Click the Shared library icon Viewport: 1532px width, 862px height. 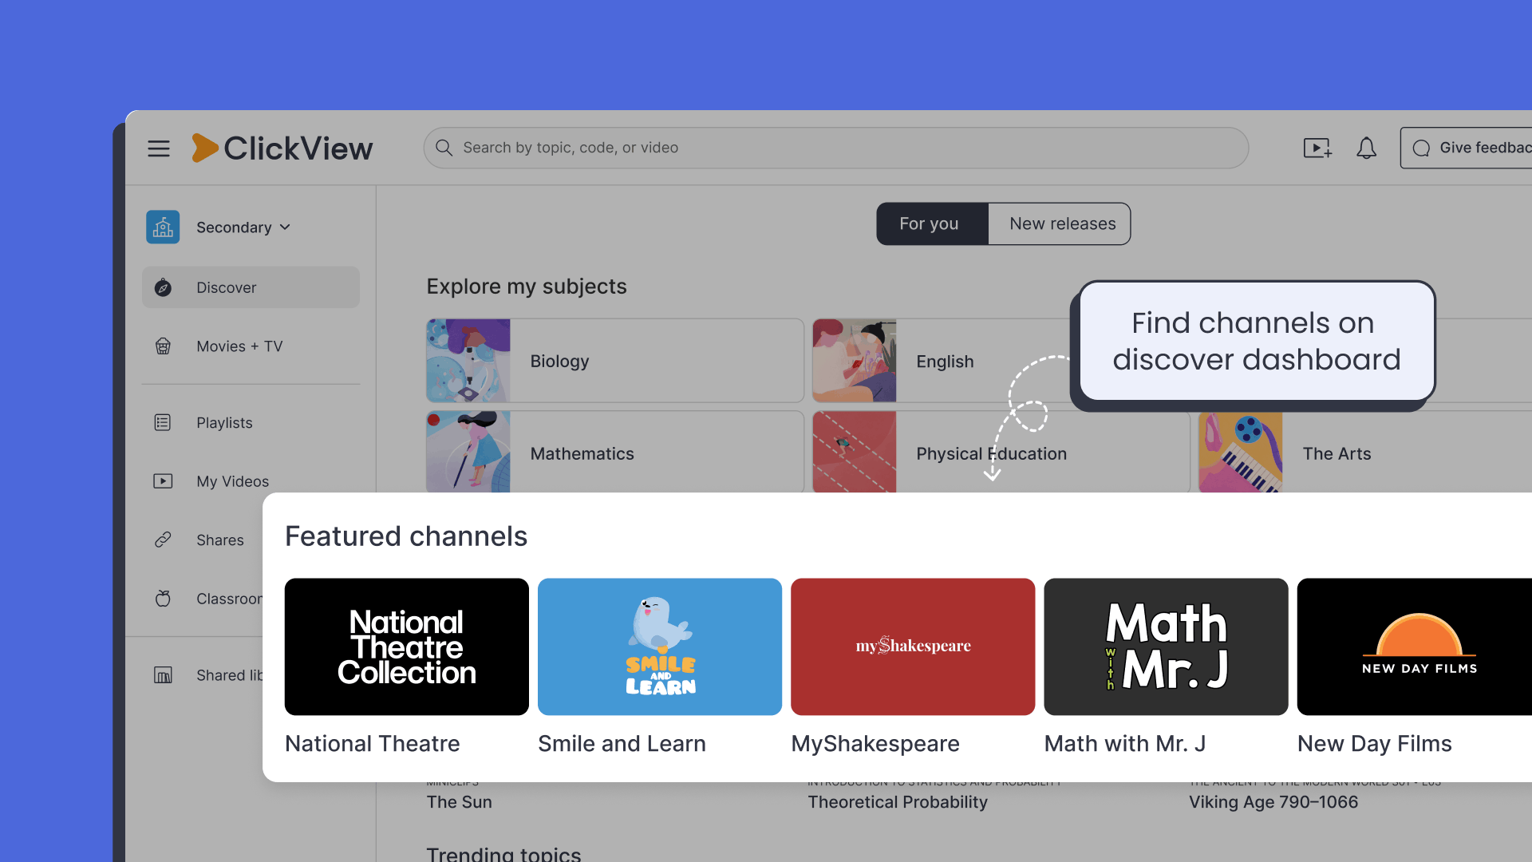tap(163, 675)
